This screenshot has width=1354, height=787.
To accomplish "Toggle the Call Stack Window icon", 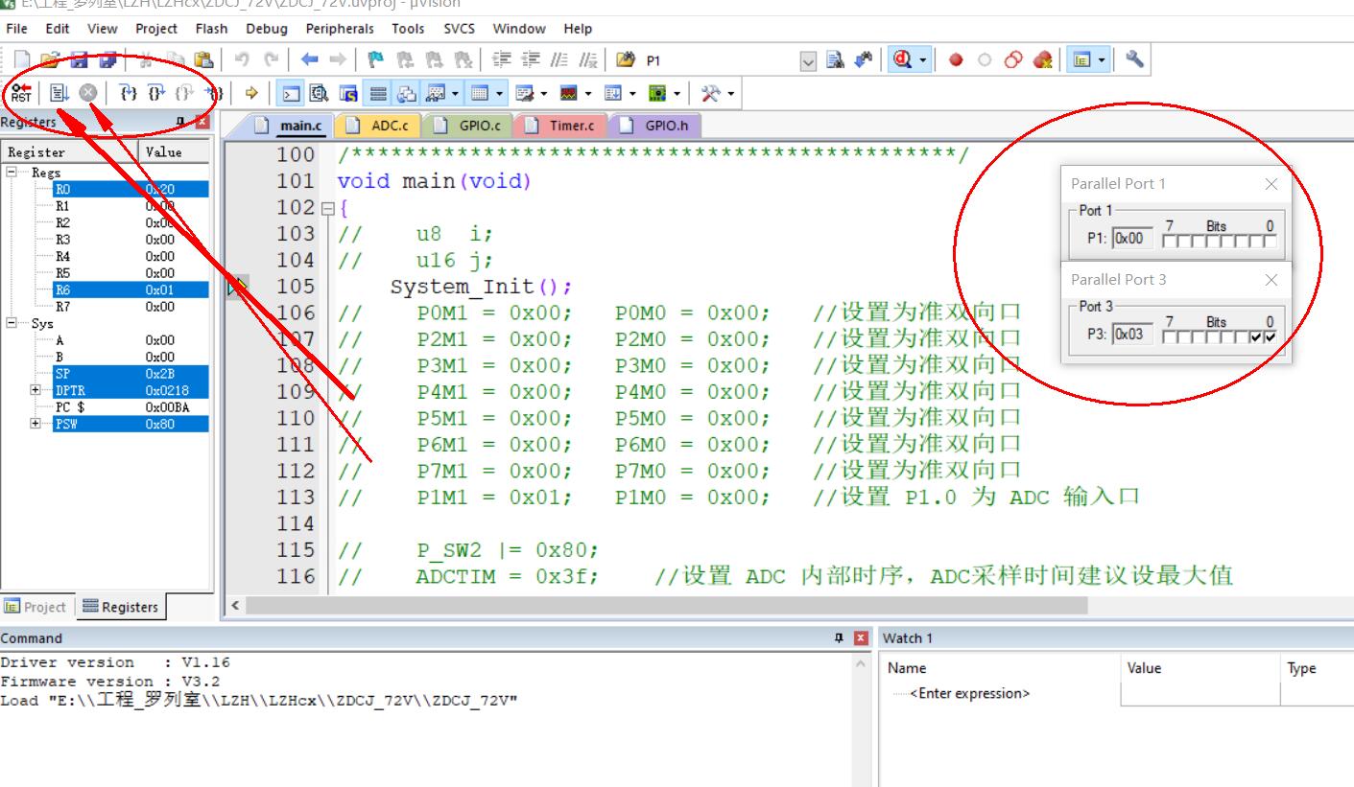I will coord(406,93).
